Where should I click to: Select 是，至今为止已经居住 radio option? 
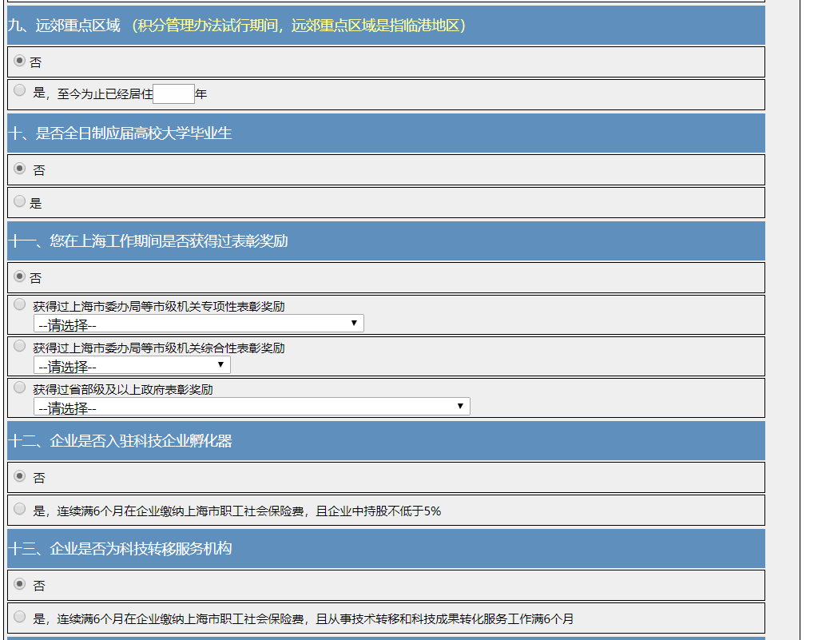tap(20, 91)
